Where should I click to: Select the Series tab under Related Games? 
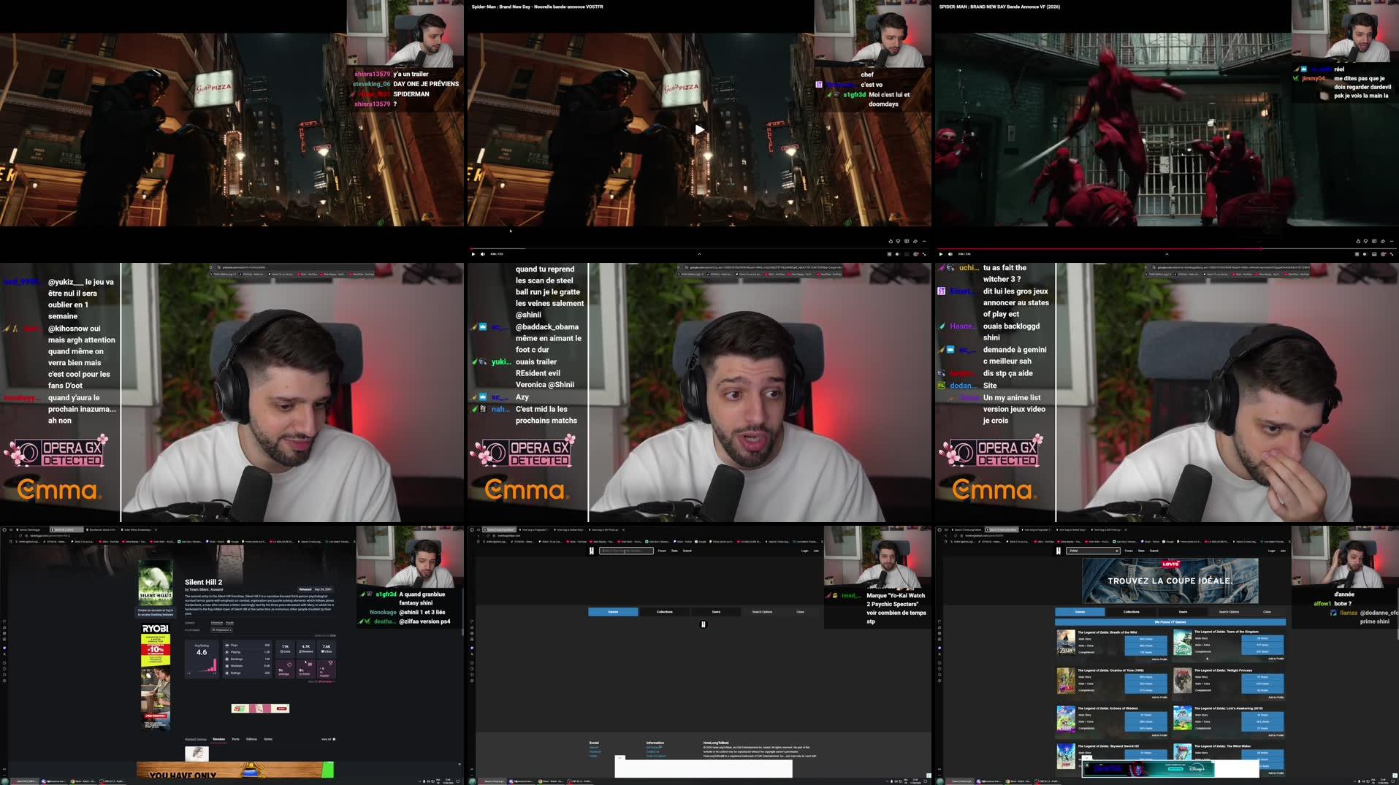click(268, 739)
